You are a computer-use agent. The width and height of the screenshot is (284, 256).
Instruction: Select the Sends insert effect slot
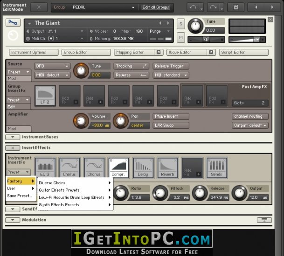click(217, 168)
